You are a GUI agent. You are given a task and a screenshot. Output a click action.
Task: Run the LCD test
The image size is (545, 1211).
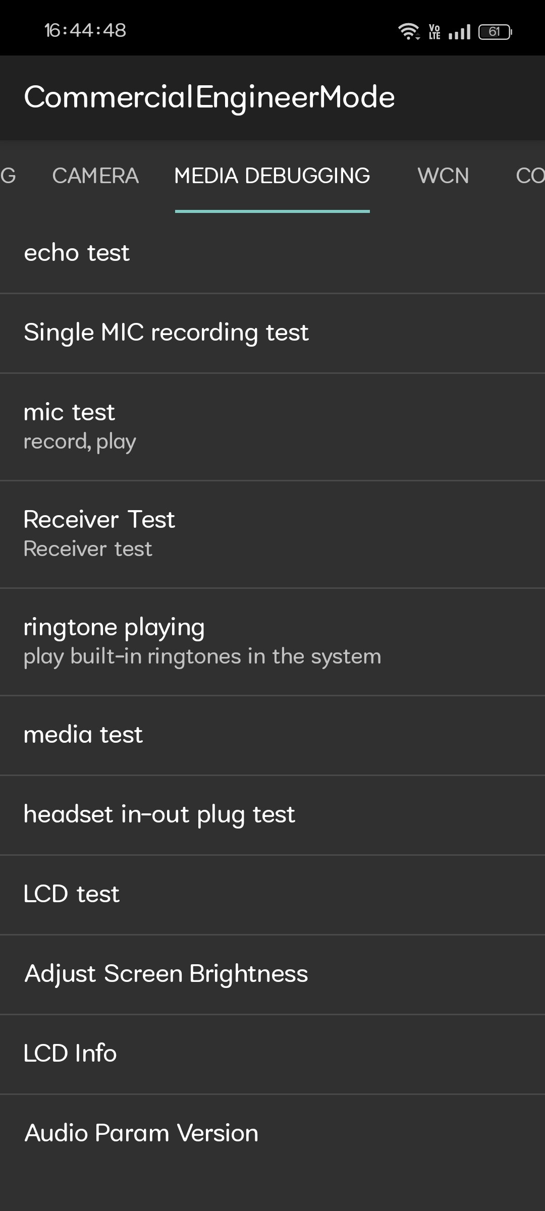point(272,894)
